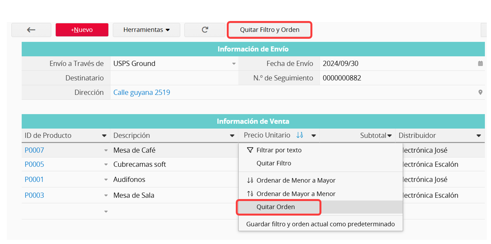Expand the Envío a Través de dropdown
Image resolution: width=491 pixels, height=244 pixels.
(x=234, y=64)
